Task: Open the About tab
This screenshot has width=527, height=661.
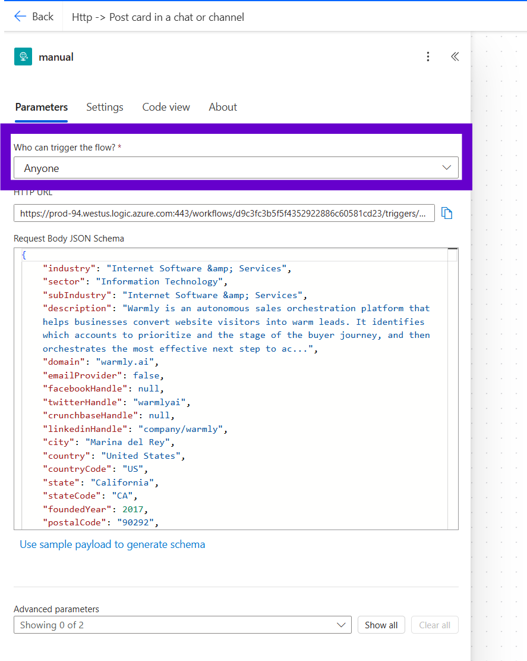Action: [x=223, y=107]
